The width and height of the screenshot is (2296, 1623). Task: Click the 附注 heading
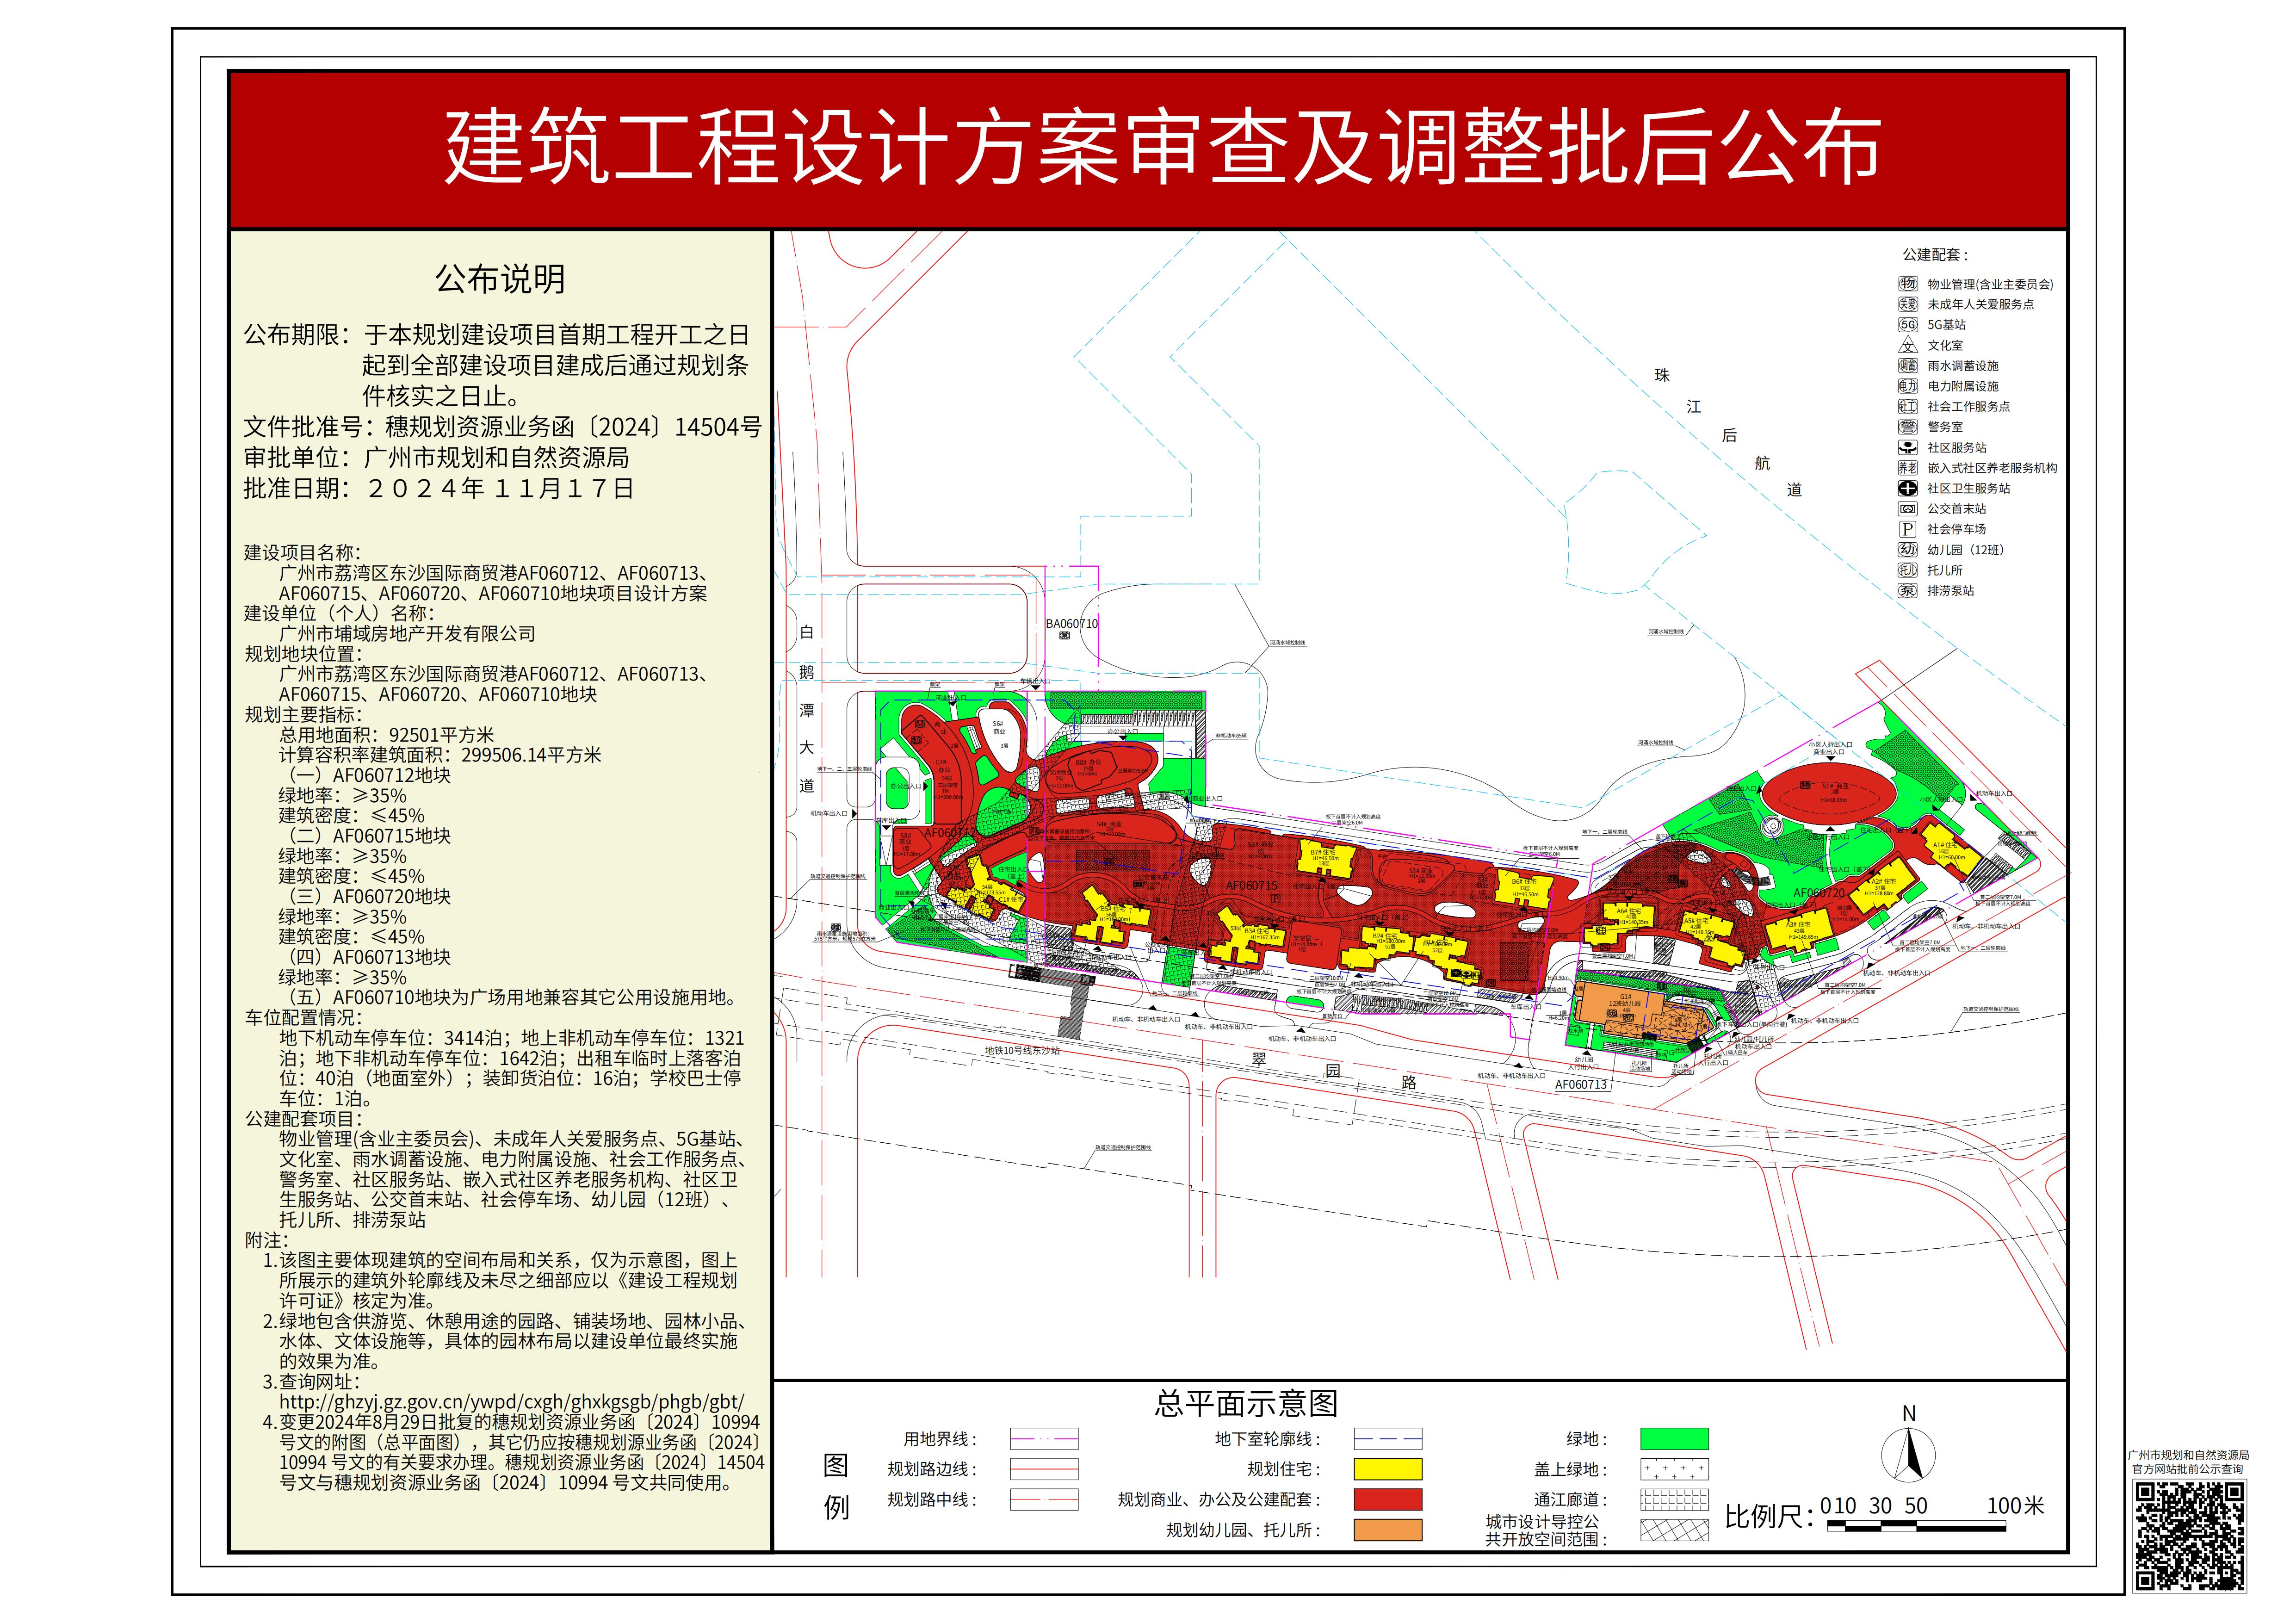click(x=267, y=1240)
